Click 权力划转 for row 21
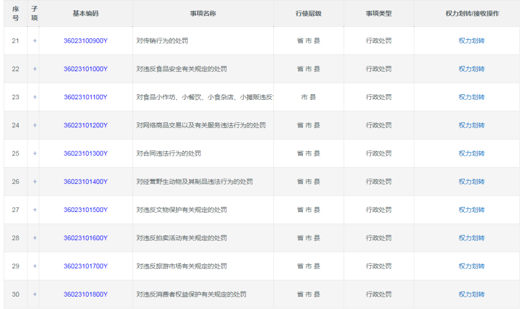 (471, 41)
